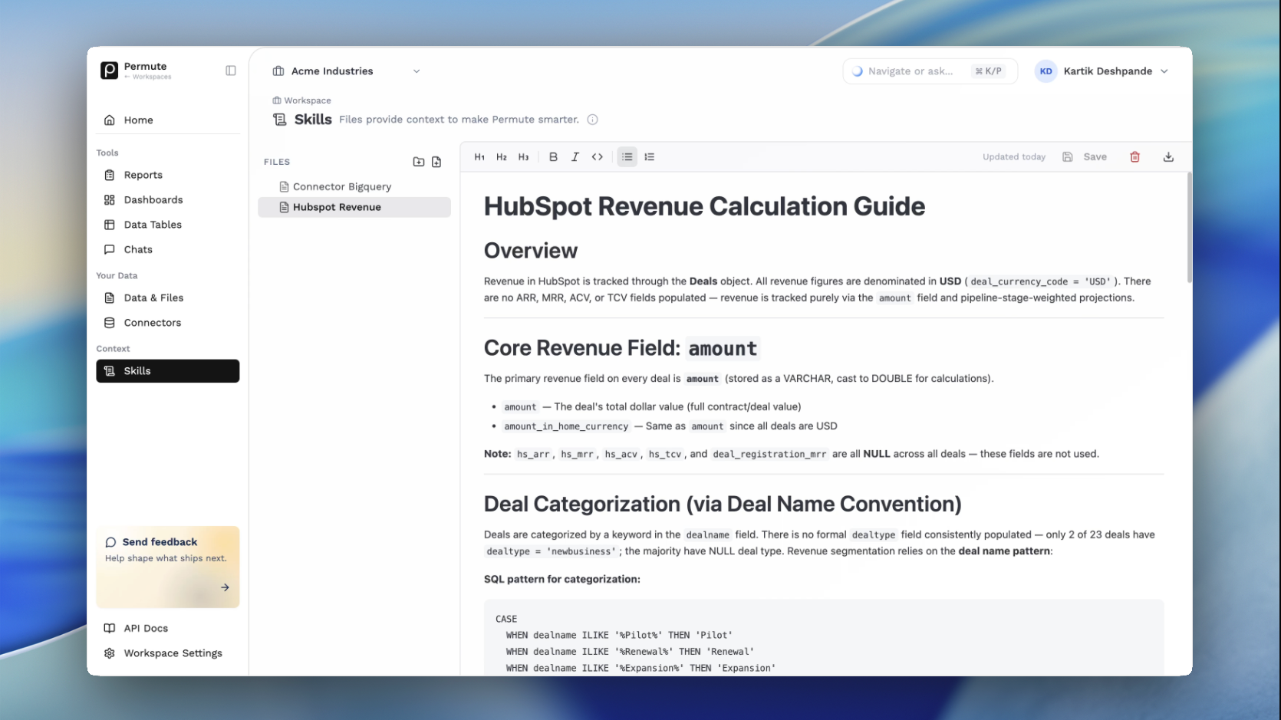The width and height of the screenshot is (1281, 720).
Task: Toggle inline code formatting
Action: tap(598, 157)
